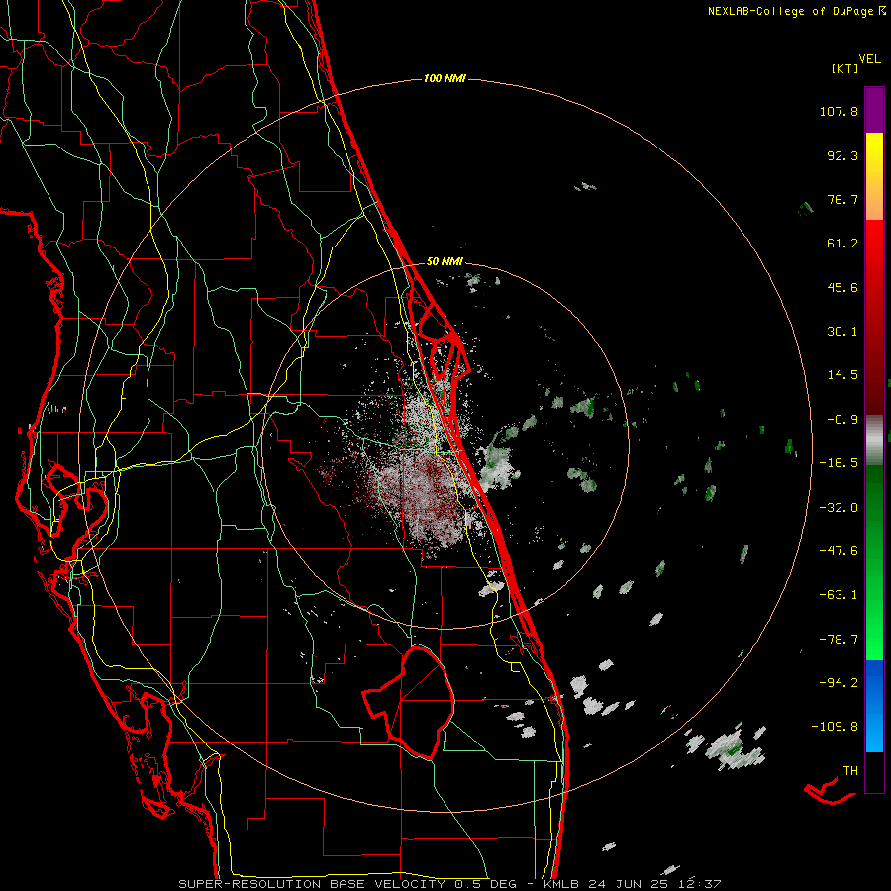Screen dimensions: 891x891
Task: Click the [KT] units label
Action: point(844,68)
